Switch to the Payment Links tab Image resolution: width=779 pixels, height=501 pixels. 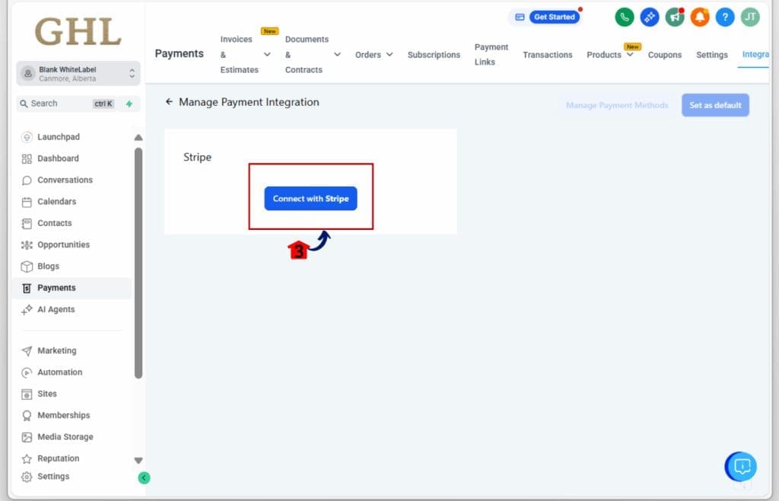(491, 54)
